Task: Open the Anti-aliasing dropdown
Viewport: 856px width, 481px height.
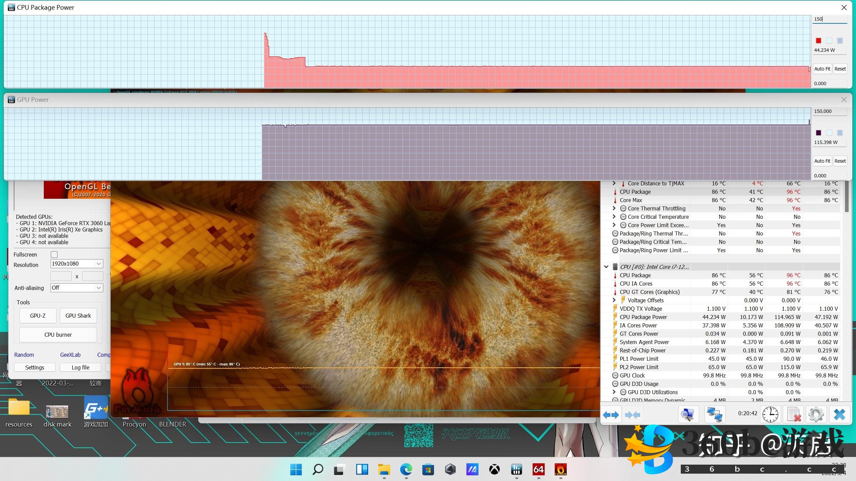Action: tap(77, 288)
